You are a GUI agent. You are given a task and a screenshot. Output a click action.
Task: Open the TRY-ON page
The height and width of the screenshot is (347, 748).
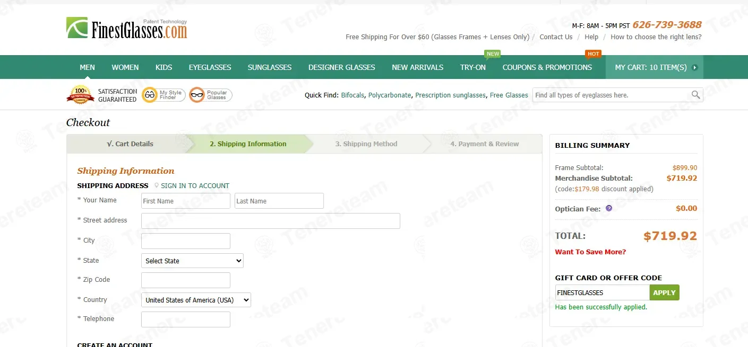pos(473,67)
